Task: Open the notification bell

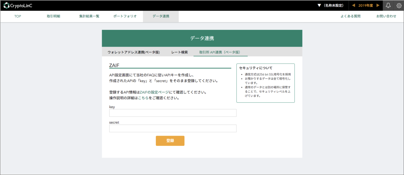Action: (x=388, y=5)
